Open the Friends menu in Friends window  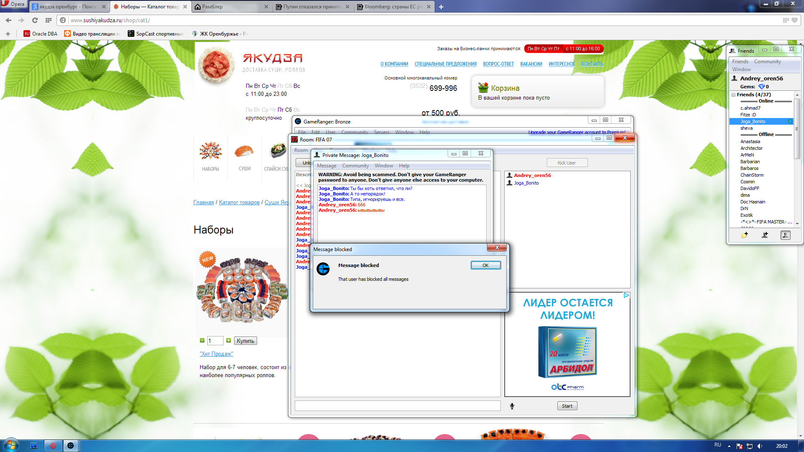point(740,62)
